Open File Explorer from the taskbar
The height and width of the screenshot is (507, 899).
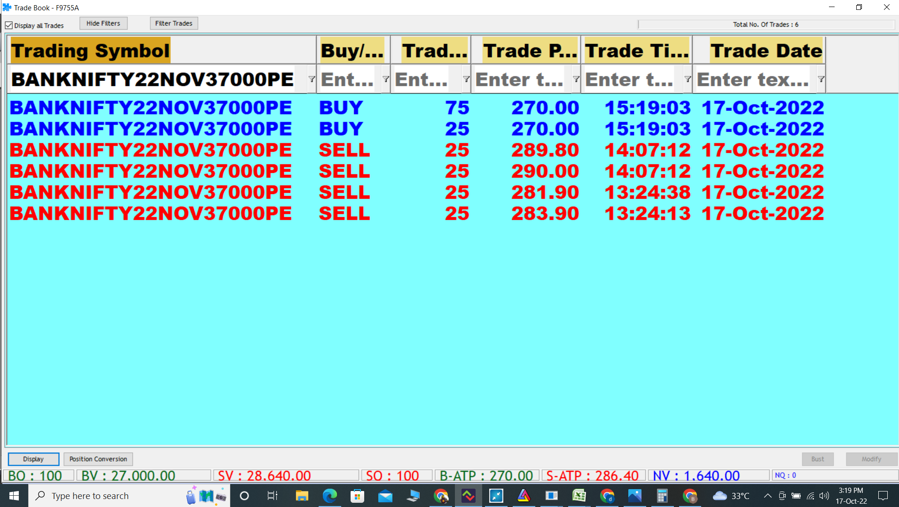302,496
